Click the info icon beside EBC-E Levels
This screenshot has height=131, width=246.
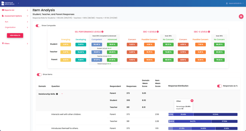(x=209, y=32)
